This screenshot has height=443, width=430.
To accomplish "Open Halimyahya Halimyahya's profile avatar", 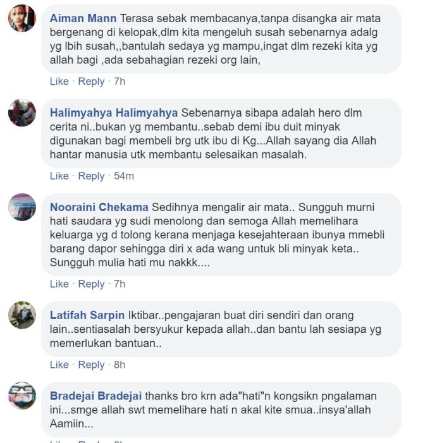I will pos(22,112).
